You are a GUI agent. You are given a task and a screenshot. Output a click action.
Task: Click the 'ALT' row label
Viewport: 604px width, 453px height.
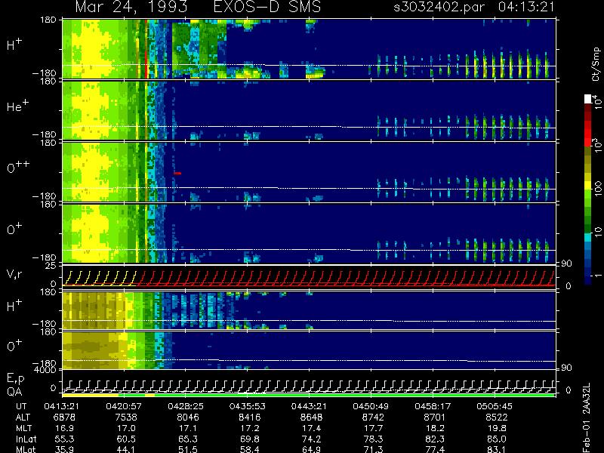click(x=23, y=418)
